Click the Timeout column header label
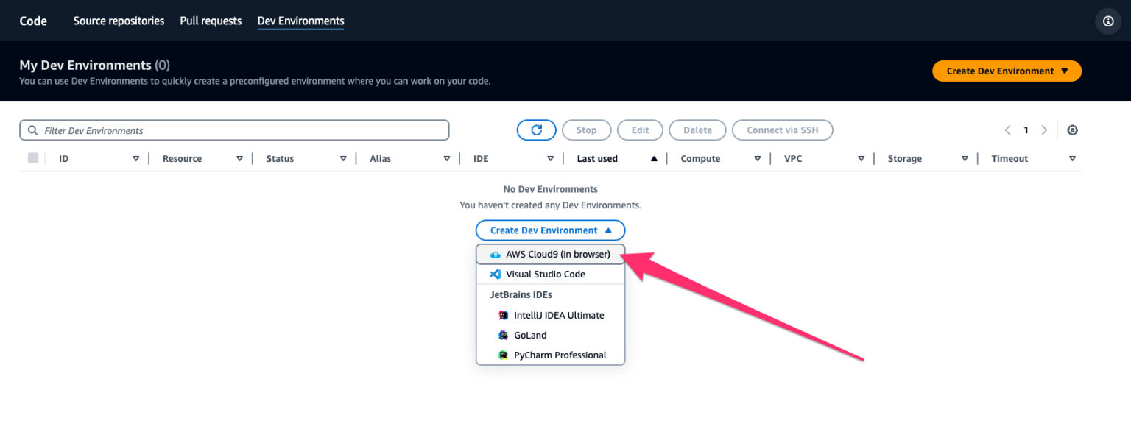The image size is (1131, 446). click(x=1010, y=159)
